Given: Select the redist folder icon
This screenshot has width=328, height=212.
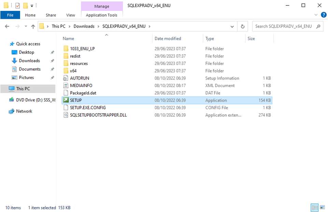Looking at the screenshot, I should 66,56.
